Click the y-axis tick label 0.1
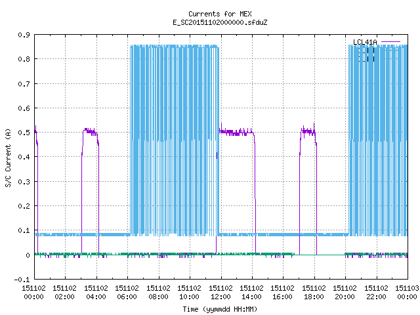 click(24, 230)
